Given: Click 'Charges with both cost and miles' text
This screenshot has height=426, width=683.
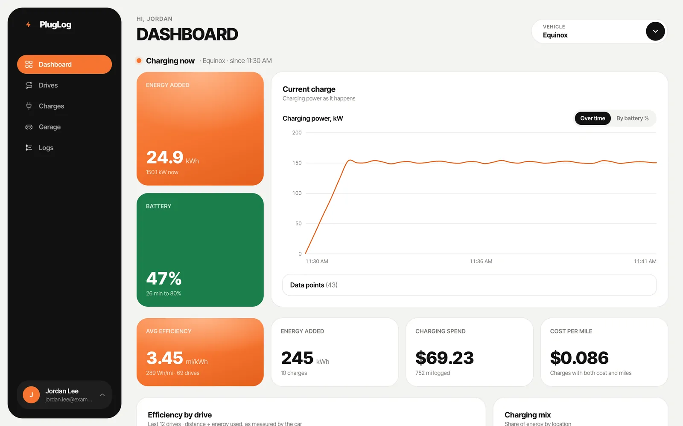Looking at the screenshot, I should coord(591,373).
